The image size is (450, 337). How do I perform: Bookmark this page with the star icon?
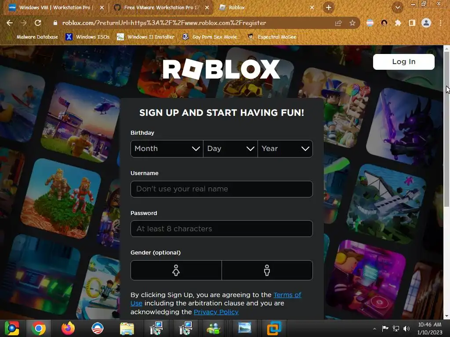352,23
